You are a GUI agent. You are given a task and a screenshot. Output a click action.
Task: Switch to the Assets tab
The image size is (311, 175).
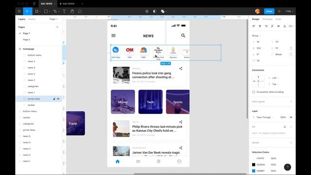[x=32, y=19]
